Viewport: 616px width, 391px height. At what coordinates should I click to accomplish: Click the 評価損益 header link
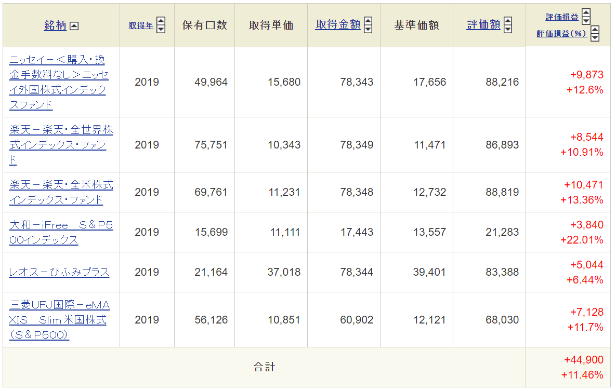562,17
